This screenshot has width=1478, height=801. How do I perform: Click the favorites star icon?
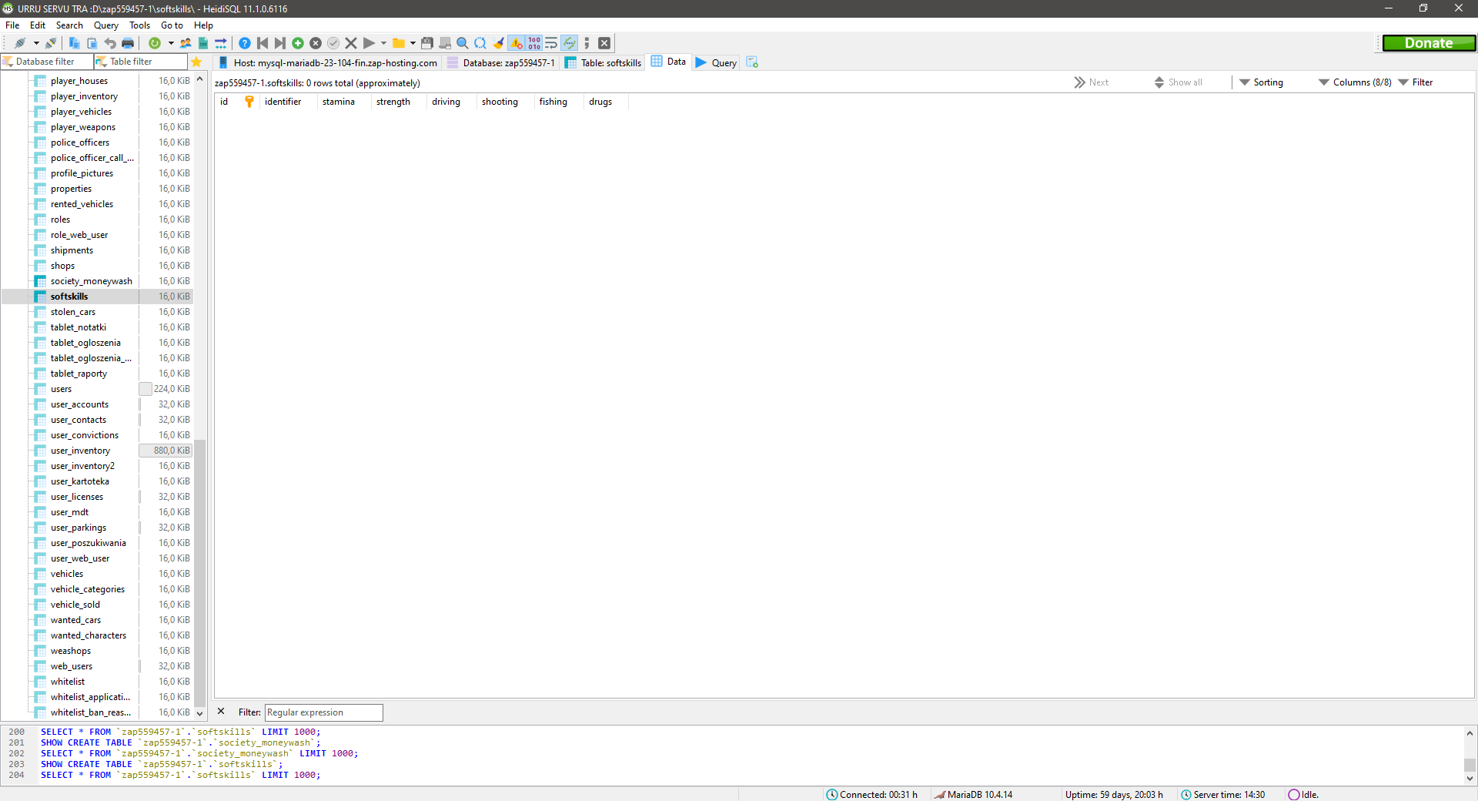pos(196,62)
